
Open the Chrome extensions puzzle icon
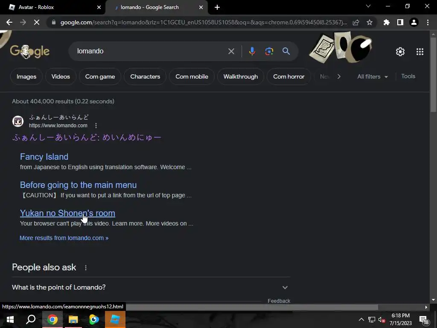click(x=387, y=22)
